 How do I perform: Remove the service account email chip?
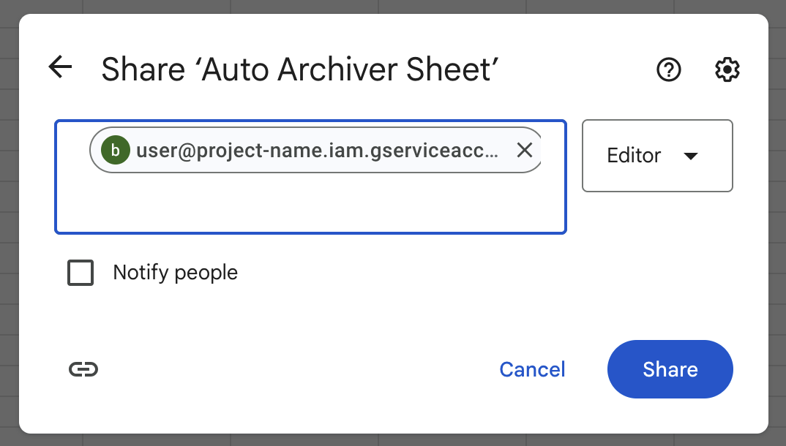(x=524, y=150)
